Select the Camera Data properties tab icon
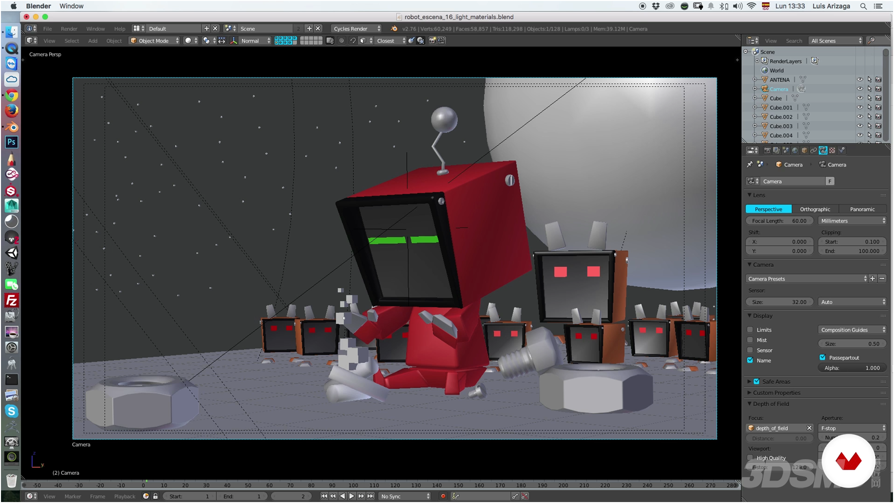Image resolution: width=894 pixels, height=503 pixels. 823,150
